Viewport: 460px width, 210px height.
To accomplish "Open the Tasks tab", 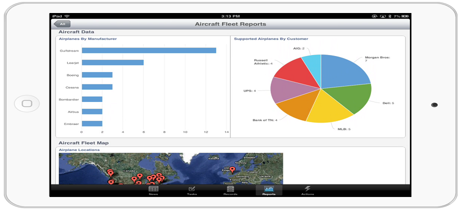I will click(x=191, y=190).
